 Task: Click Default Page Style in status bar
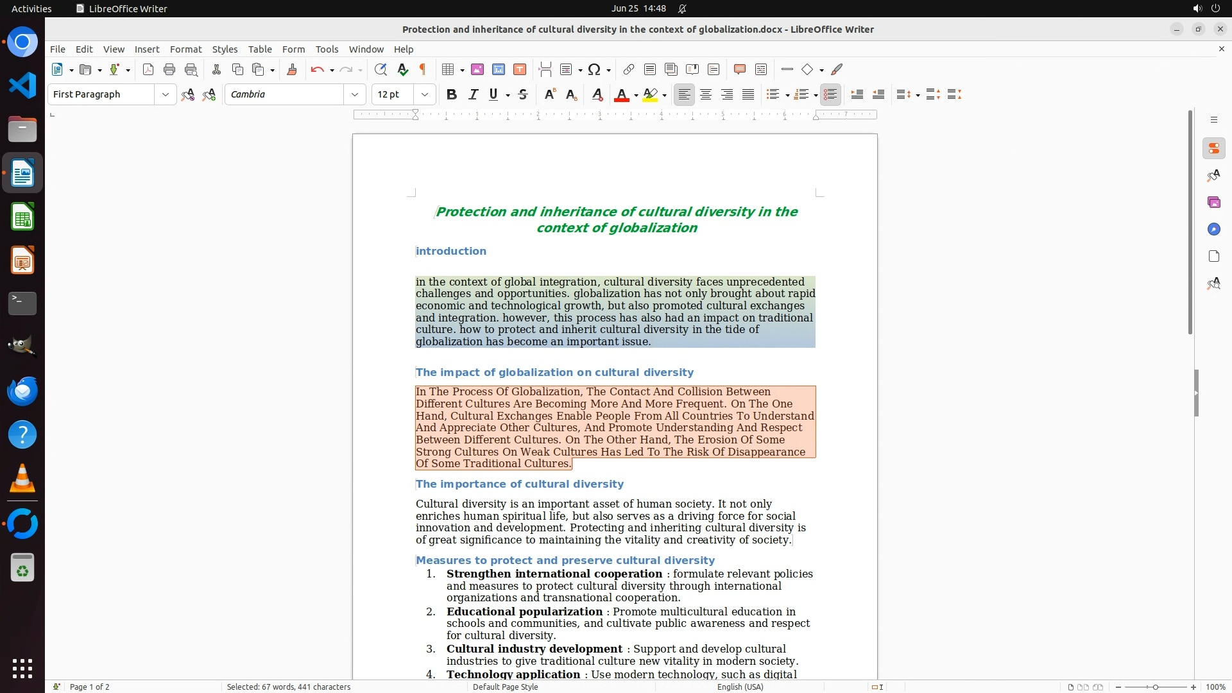pyautogui.click(x=505, y=687)
